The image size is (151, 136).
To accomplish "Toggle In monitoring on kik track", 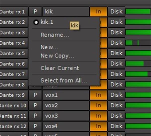I will (98, 12).
